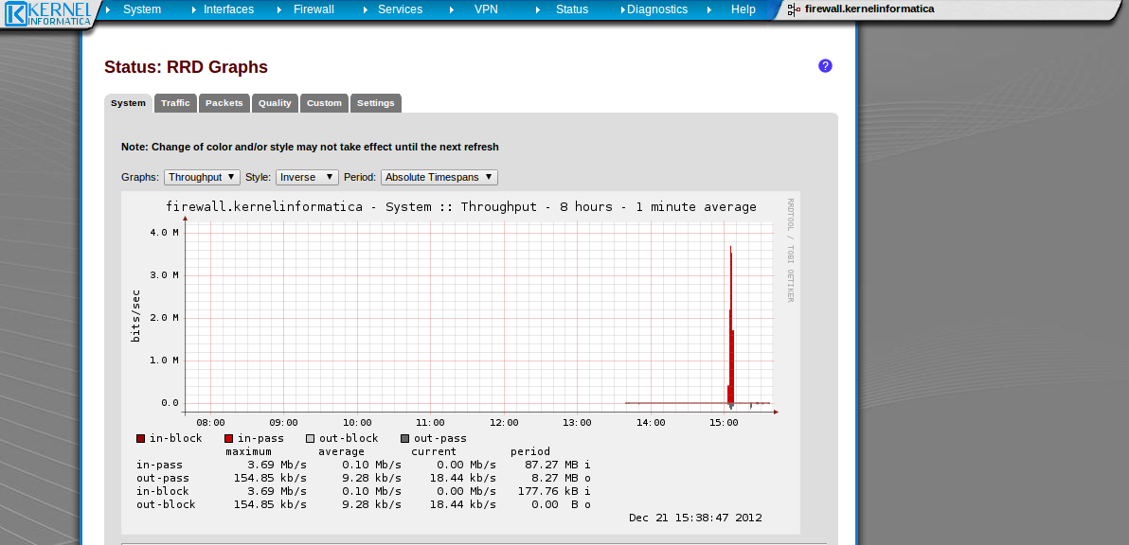Click the arrow icon before Services menu
Screen dimensions: 1129x545
point(365,10)
